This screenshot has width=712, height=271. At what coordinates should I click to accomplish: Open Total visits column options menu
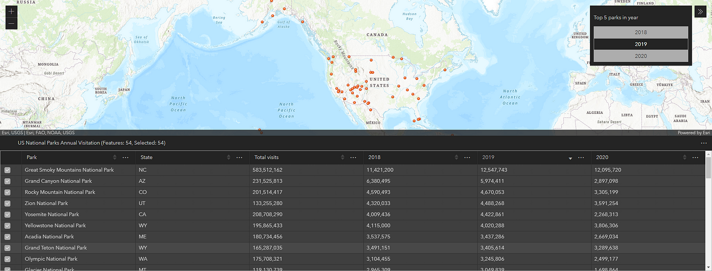pos(353,158)
